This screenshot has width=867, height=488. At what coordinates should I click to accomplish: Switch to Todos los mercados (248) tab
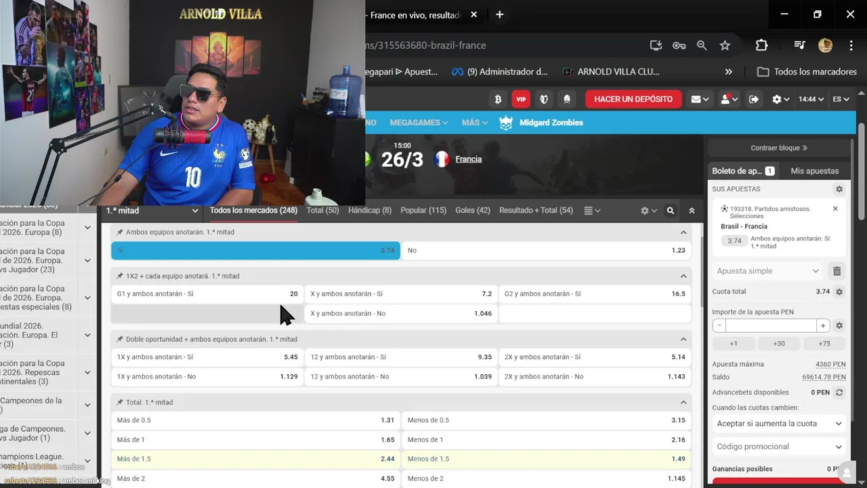pos(253,211)
